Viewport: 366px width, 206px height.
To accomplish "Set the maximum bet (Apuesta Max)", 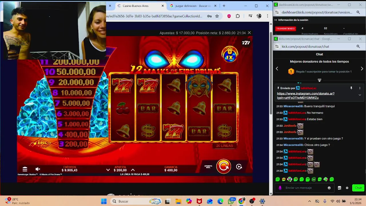I will (x=208, y=166).
